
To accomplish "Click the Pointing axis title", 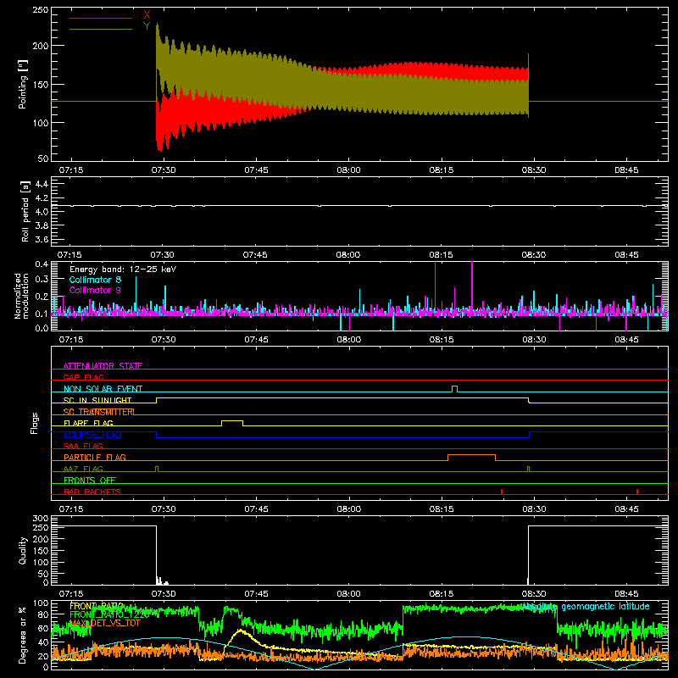I will tap(23, 84).
